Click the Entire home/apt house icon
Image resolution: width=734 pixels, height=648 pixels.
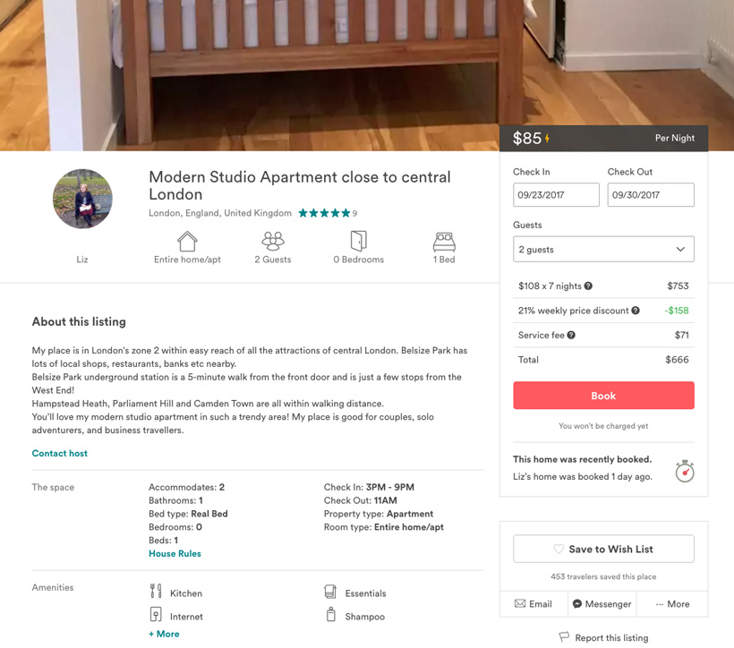(x=187, y=241)
